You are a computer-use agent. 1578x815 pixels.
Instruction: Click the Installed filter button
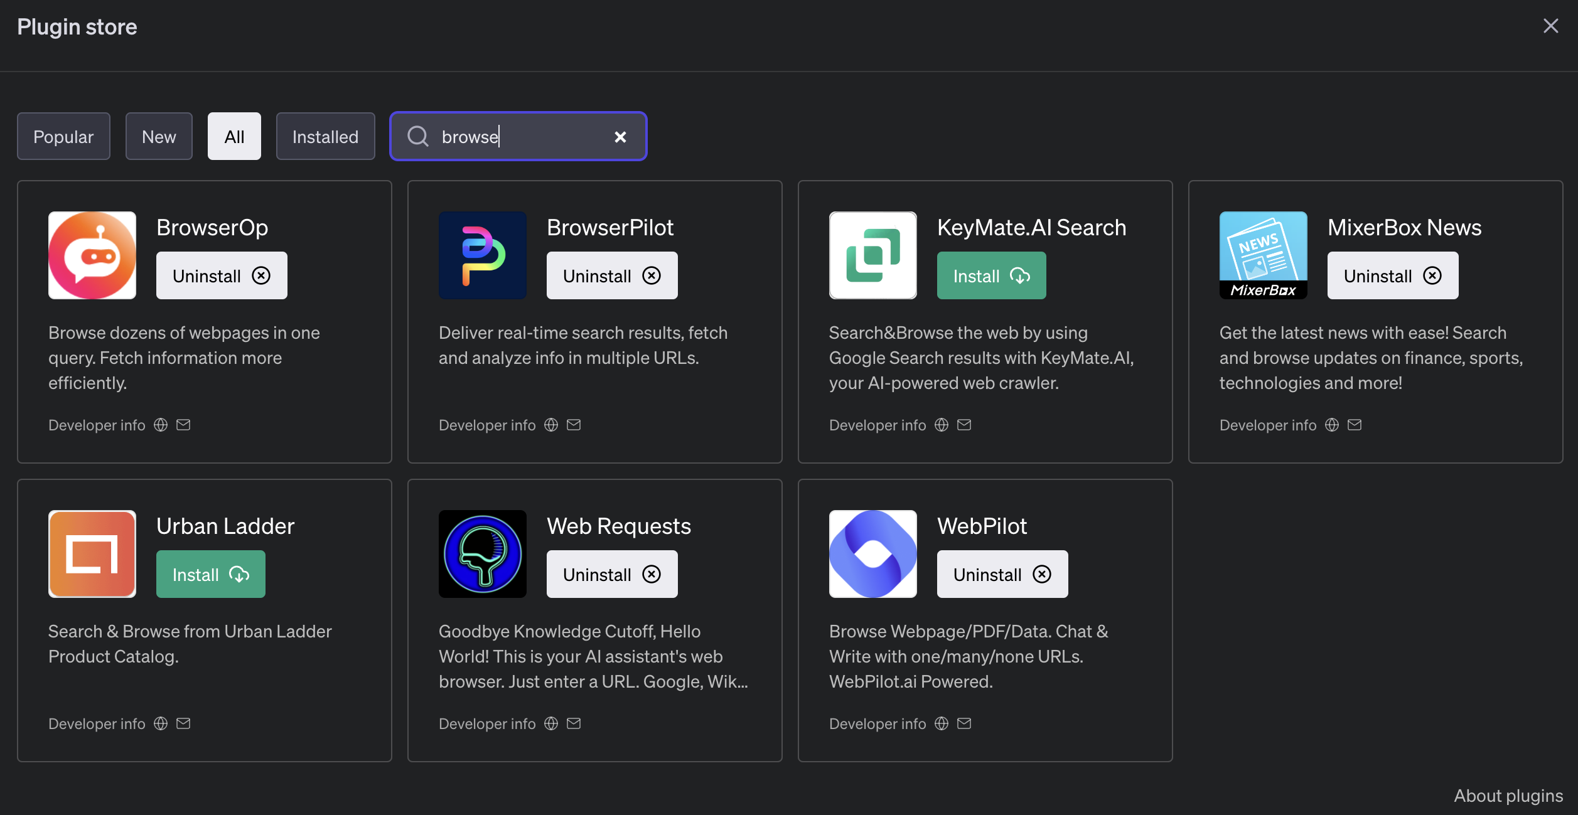325,135
